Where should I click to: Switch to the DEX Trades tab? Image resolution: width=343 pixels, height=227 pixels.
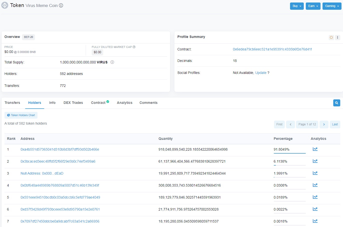[73, 103]
